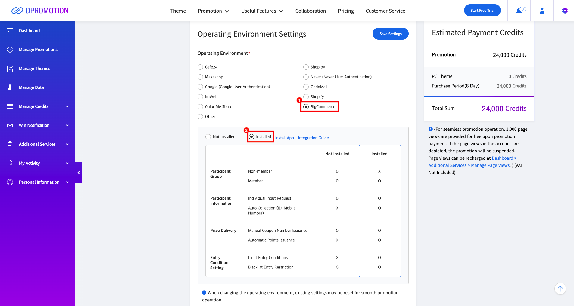
Task: Select the Shopify radio option
Action: 306,97
